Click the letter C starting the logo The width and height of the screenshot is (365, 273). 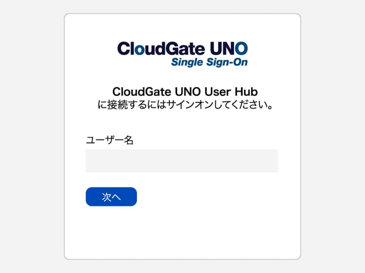click(124, 48)
